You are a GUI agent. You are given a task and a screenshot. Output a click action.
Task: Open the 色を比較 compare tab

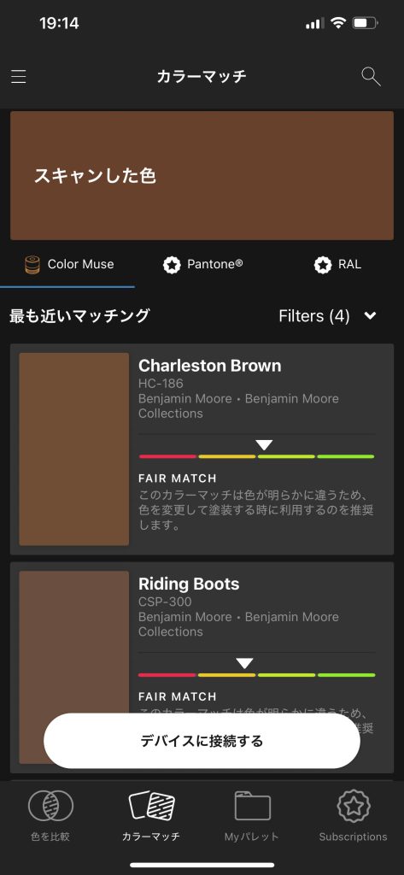point(50,813)
